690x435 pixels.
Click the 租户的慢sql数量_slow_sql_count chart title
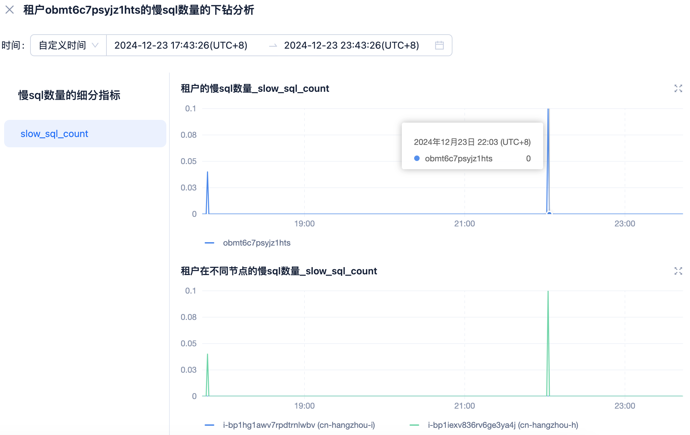pyautogui.click(x=255, y=88)
